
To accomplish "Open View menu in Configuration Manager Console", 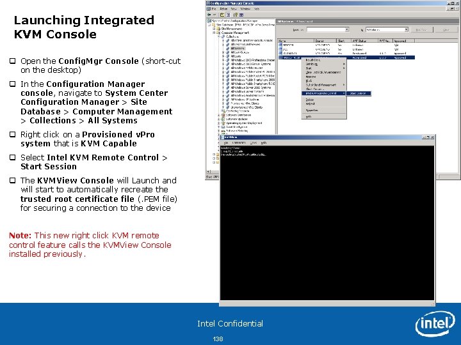I will pos(234,9).
